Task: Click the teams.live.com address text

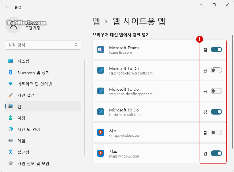Action: pyautogui.click(x=121, y=53)
